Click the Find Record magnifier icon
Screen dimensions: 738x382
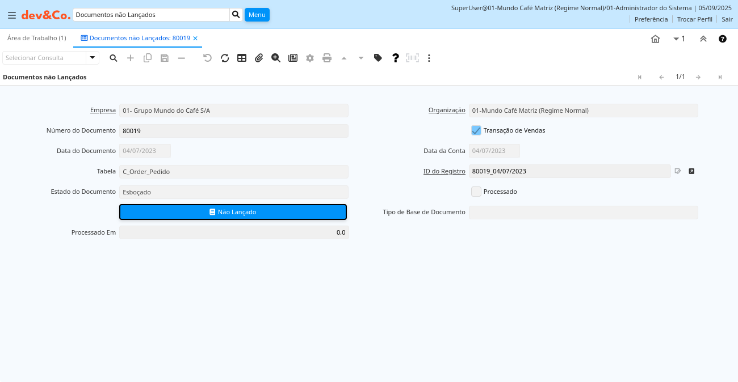[114, 58]
